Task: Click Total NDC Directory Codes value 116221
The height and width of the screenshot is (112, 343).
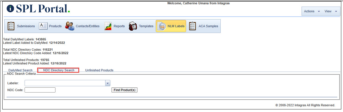Action: pyautogui.click(x=48, y=50)
